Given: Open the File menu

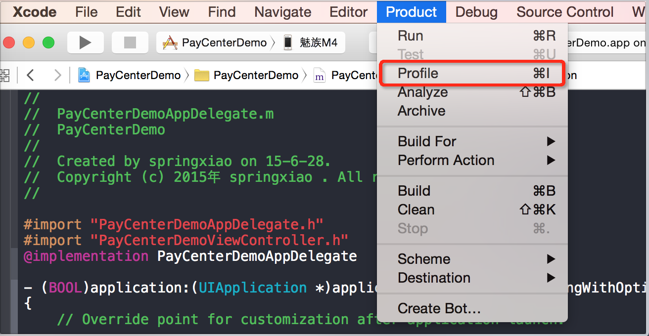Looking at the screenshot, I should pyautogui.click(x=87, y=12).
